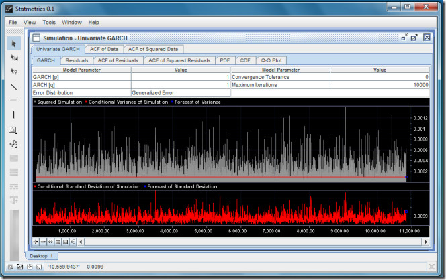Close the Simulation - Univariate GARCH frame
The height and width of the screenshot is (280, 446).
[427, 37]
